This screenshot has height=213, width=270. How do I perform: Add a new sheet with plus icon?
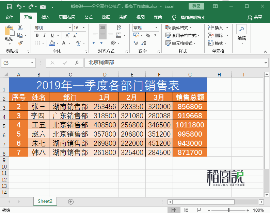(x=71, y=202)
